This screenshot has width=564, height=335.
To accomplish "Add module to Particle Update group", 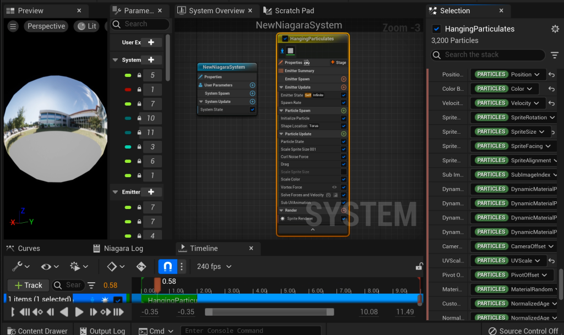I will [x=344, y=134].
